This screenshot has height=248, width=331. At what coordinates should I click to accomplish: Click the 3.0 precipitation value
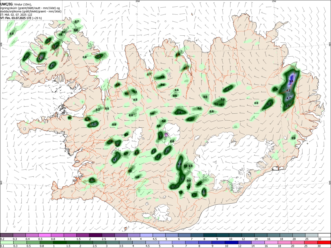tap(154, 151)
